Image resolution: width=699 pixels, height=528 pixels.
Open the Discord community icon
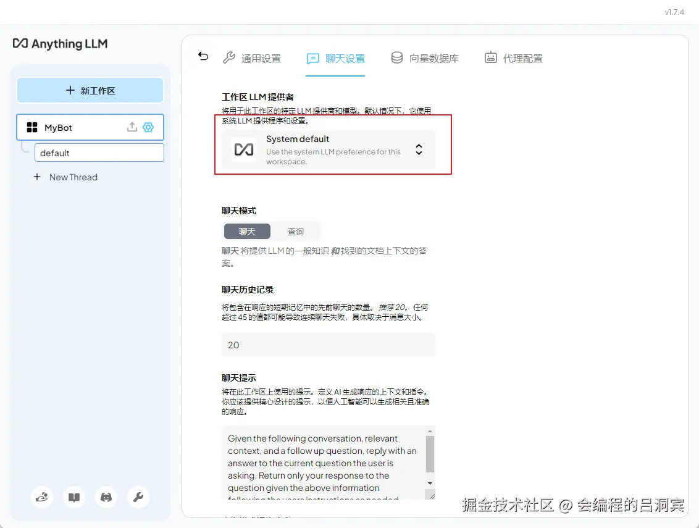click(x=106, y=497)
